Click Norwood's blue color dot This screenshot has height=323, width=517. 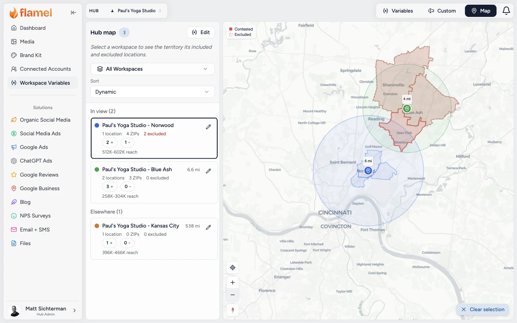[97, 125]
